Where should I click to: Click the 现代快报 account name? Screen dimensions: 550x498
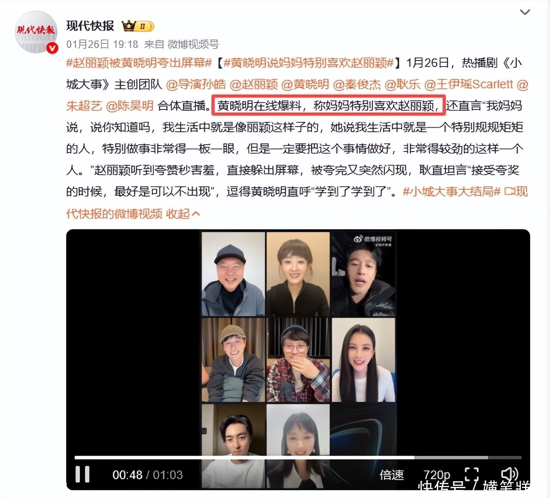(90, 26)
